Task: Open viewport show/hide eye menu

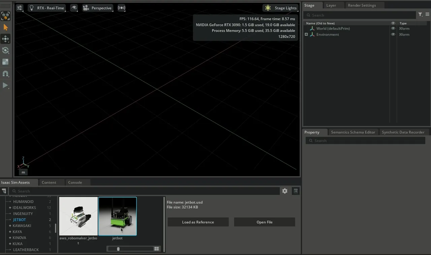Action: (74, 8)
